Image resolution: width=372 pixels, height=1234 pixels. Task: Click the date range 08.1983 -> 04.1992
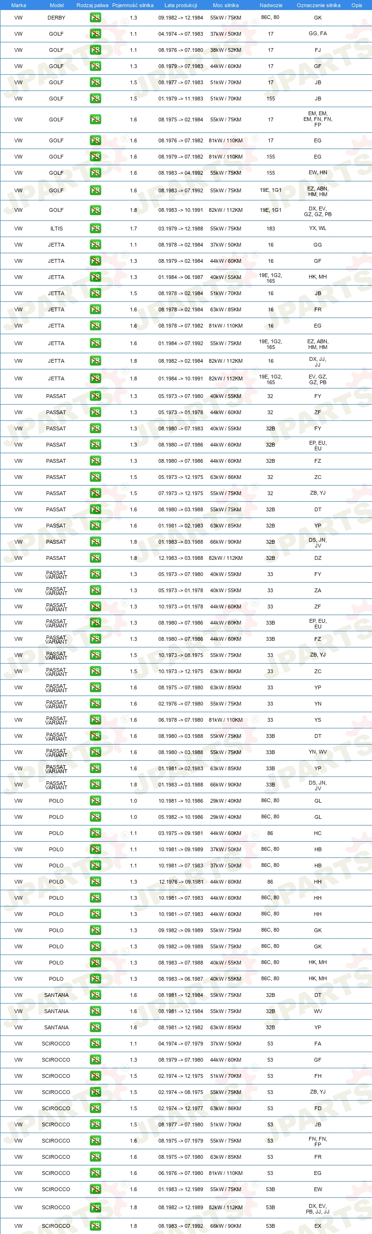click(x=180, y=173)
